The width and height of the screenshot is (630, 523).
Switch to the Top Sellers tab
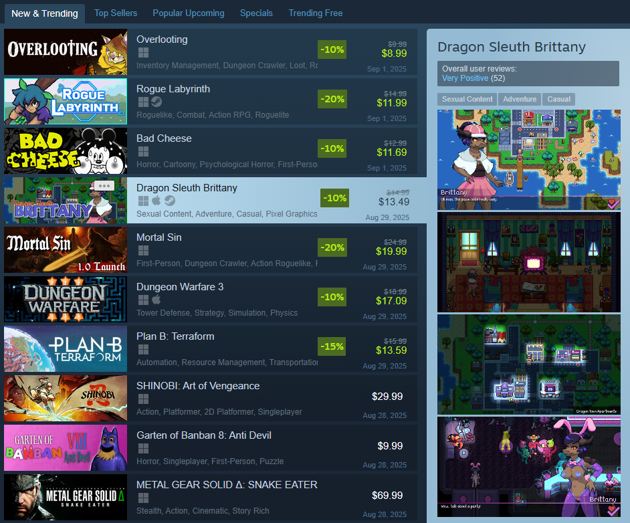[116, 13]
